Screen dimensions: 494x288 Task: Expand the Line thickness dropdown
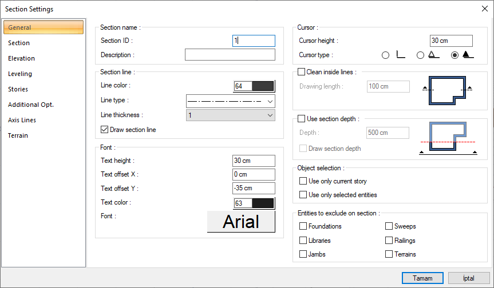coord(231,115)
